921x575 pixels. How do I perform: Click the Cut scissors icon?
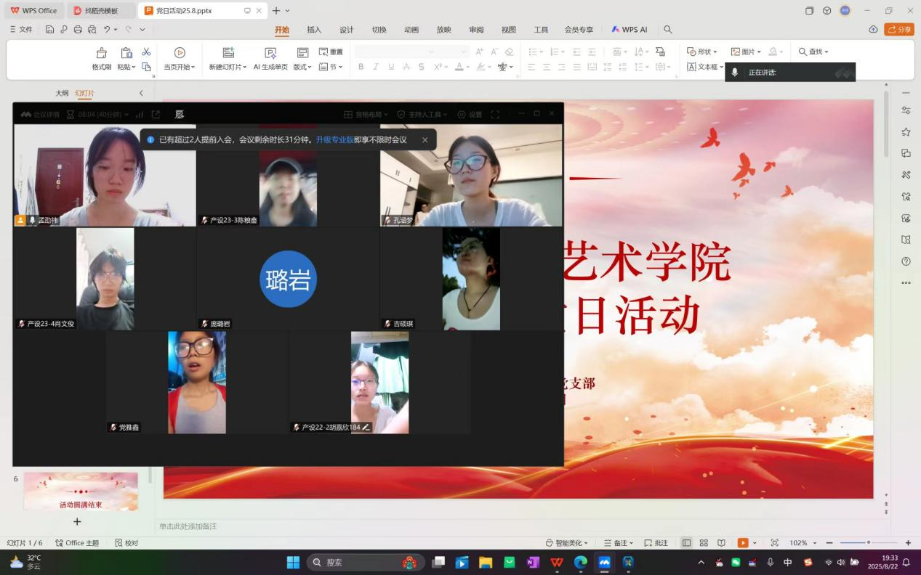pyautogui.click(x=146, y=52)
